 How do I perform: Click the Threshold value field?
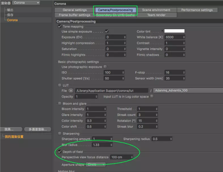[x=148, y=109]
